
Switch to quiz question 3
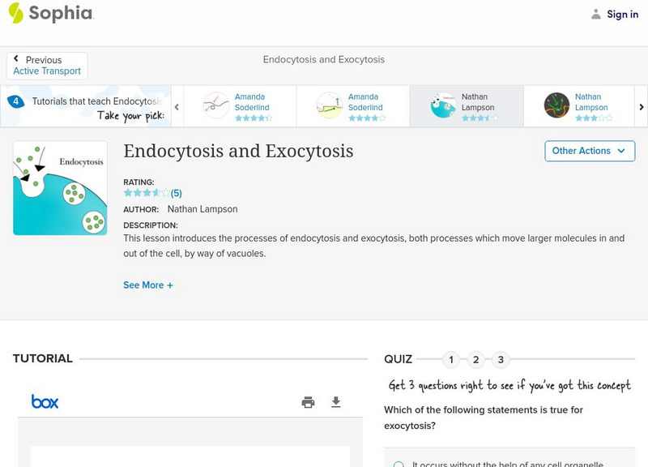(501, 360)
